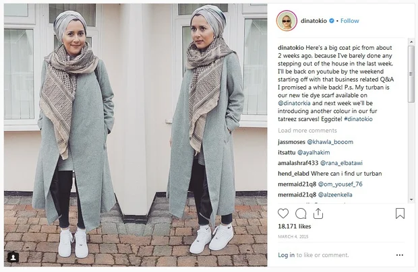Open @khawla_booom mention
Viewport: 418px width, 272px height.
pos(330,142)
